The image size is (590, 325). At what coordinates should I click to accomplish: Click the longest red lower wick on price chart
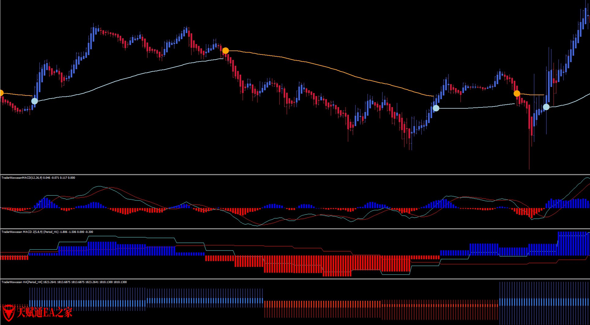(529, 153)
